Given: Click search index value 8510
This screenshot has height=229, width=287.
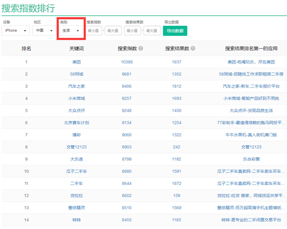Looking at the screenshot, I should [126, 208].
